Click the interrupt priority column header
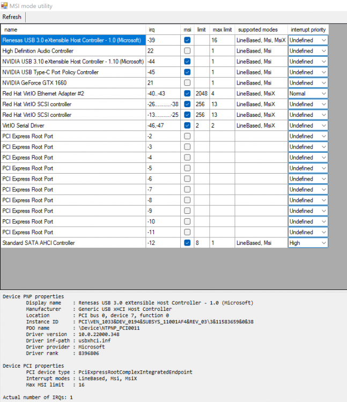347x402 pixels. click(x=308, y=29)
